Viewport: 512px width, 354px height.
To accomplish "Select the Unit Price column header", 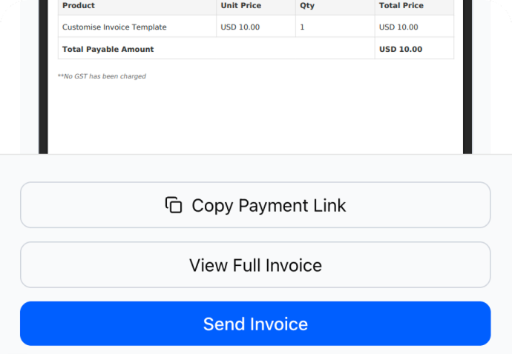I will (x=240, y=6).
